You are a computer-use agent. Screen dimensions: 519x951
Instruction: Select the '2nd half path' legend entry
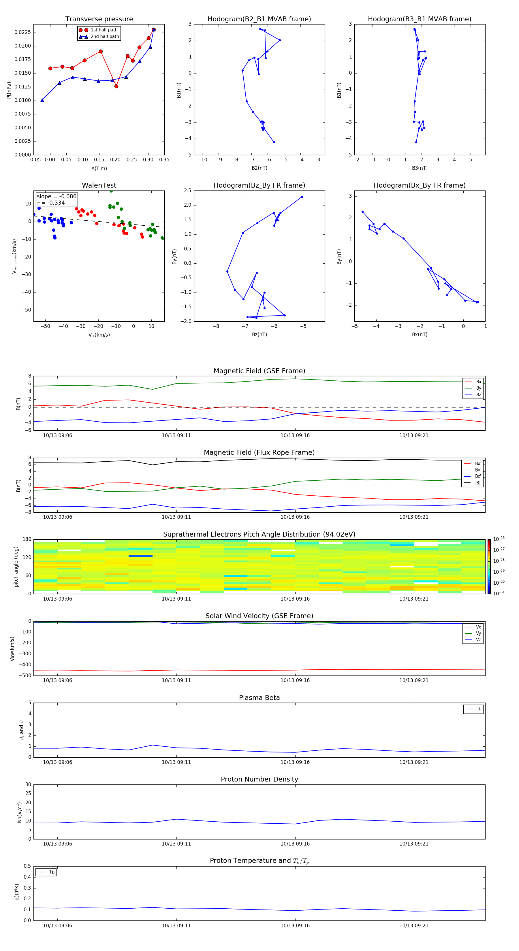coord(99,37)
